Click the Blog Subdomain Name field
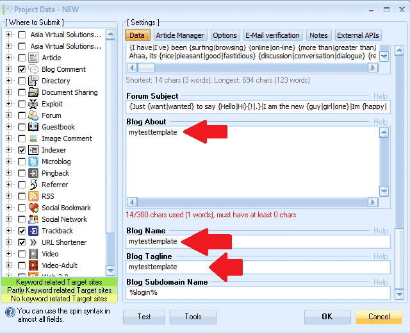Viewport: 410px width, 334px height. (x=258, y=293)
